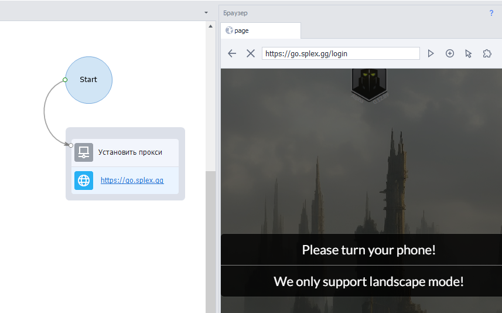Click the canvas vertical scrollbar thumb
The height and width of the screenshot is (313, 502).
(x=210, y=242)
